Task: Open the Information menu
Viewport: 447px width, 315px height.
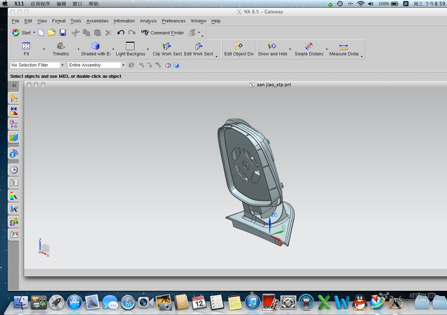Action: 124,21
